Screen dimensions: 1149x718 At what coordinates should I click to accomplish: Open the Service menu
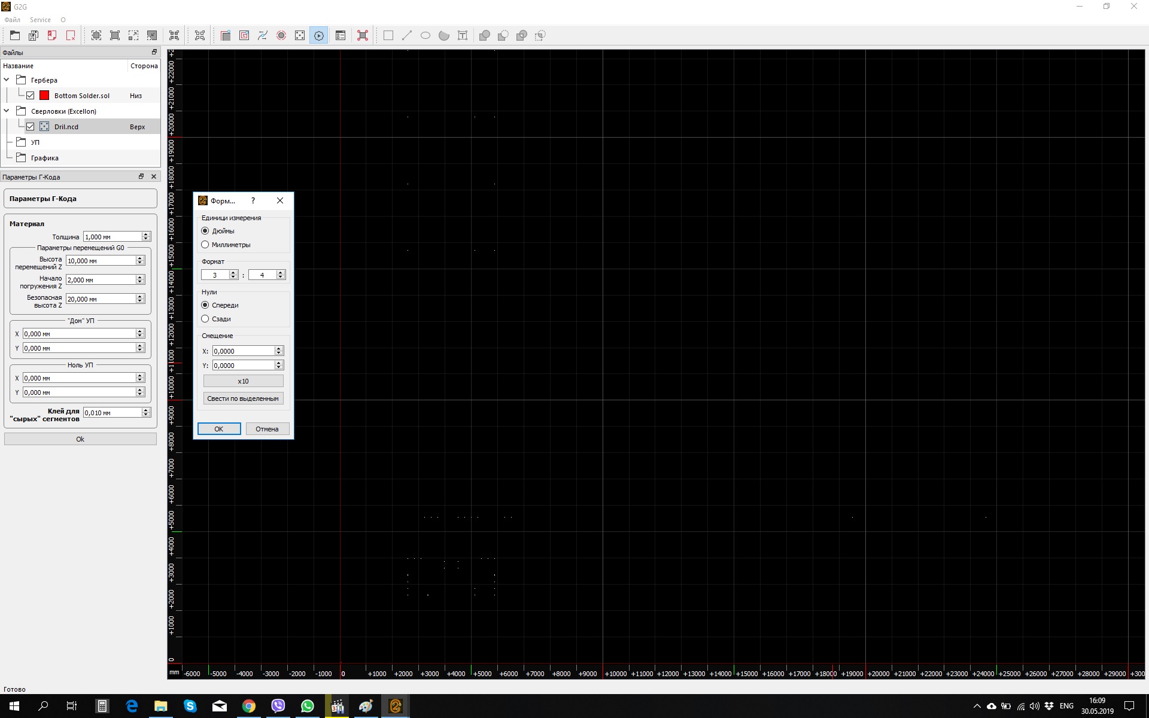[x=40, y=20]
